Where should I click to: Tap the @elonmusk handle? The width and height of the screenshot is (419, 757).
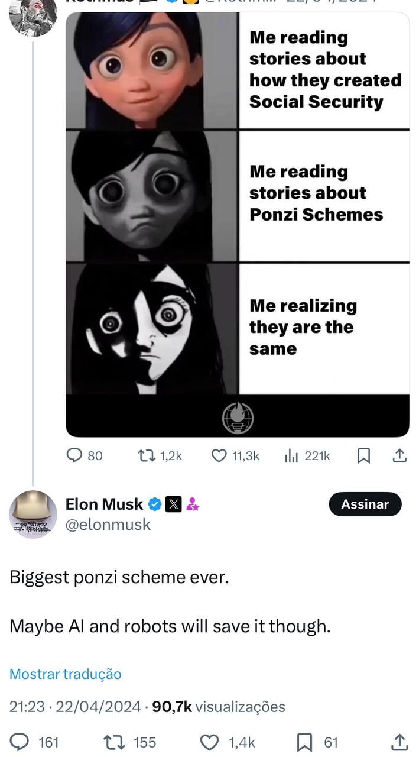click(x=108, y=525)
